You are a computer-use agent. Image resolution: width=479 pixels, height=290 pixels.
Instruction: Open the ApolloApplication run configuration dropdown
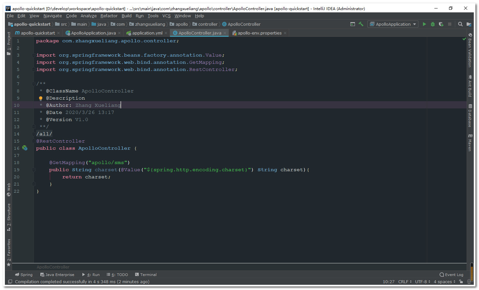393,24
